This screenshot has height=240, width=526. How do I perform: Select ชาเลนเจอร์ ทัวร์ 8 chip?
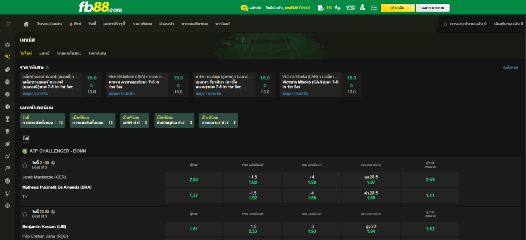point(218,120)
